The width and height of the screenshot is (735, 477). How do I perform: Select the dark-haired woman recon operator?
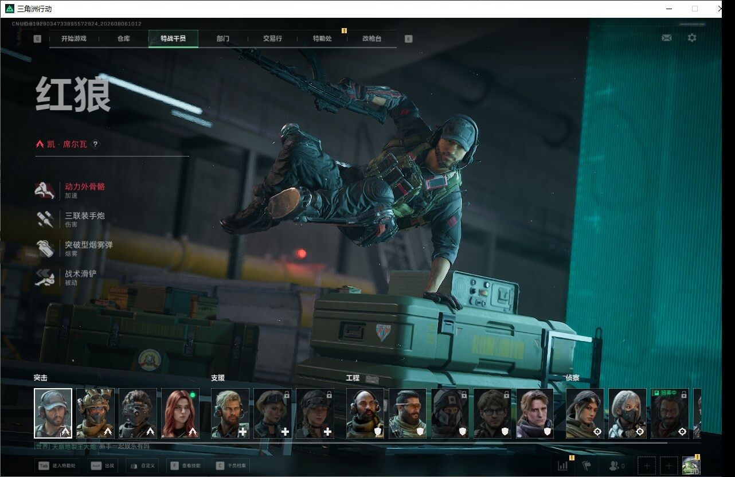click(585, 413)
